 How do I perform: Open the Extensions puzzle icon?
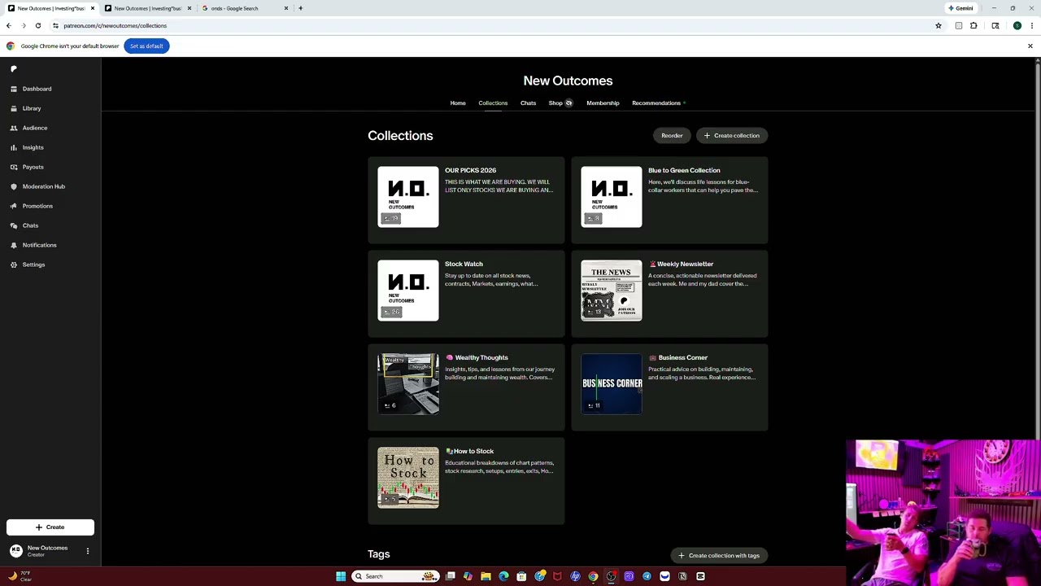click(973, 26)
